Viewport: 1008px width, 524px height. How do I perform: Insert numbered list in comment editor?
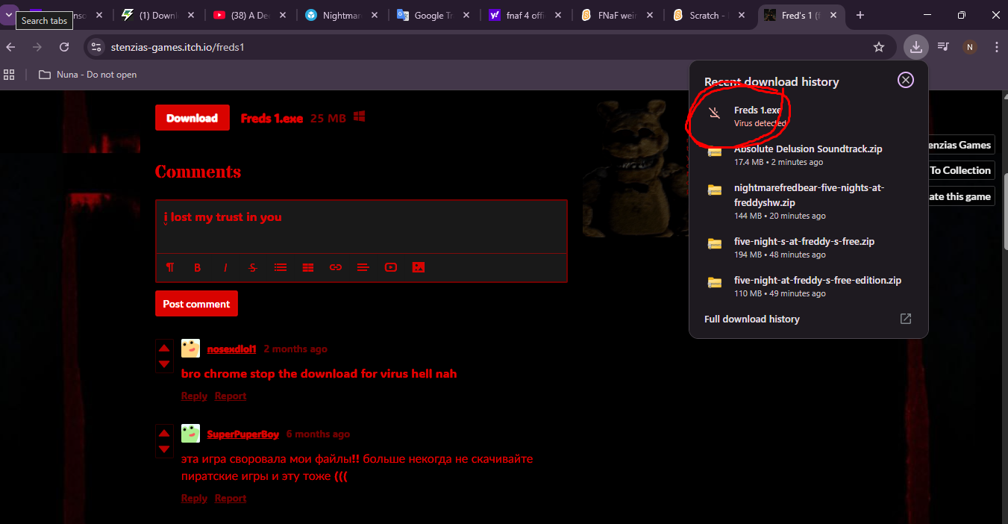[x=308, y=267]
